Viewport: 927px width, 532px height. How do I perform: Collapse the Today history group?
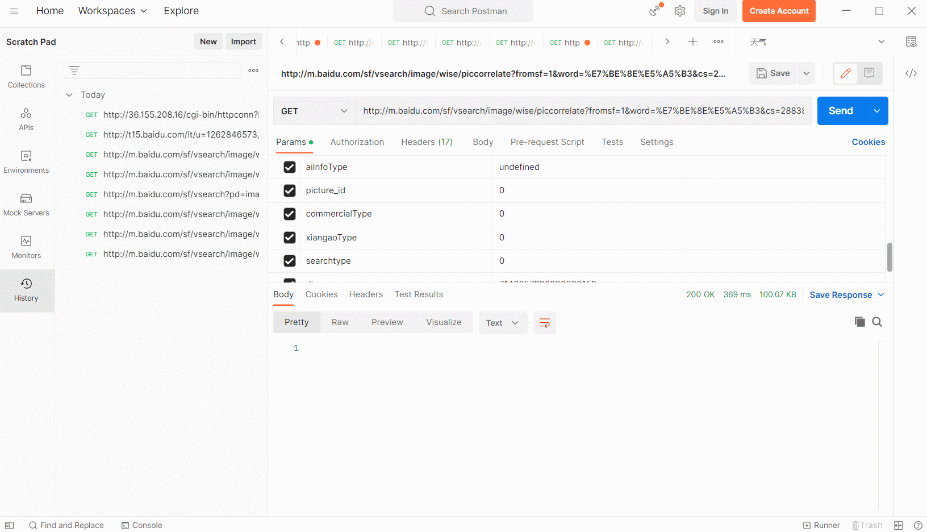click(69, 95)
